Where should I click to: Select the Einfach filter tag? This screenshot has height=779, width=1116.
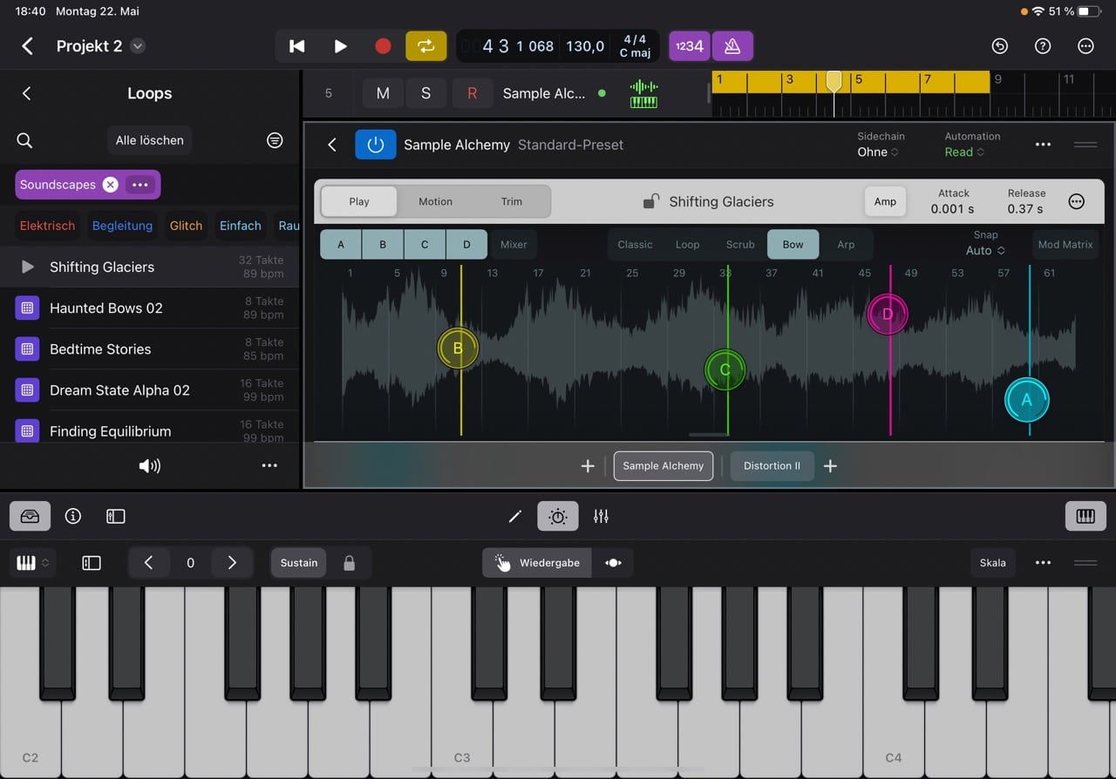point(241,226)
